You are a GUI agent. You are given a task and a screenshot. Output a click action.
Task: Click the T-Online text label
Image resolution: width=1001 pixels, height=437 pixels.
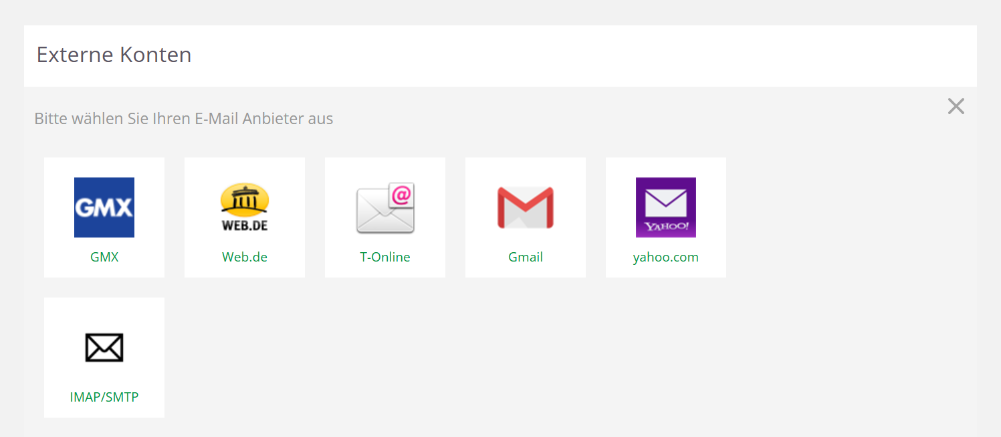click(385, 257)
